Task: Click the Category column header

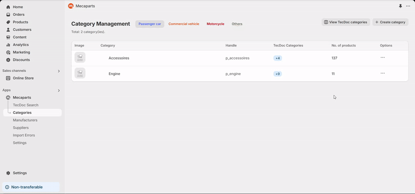Action: [x=108, y=46]
